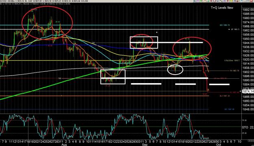
Task: Click the 1908.00 price axis label
Action: tap(248, 68)
